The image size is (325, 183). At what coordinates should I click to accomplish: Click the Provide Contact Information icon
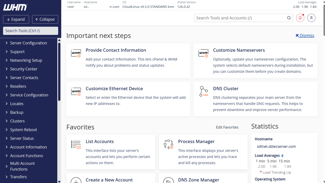76,53
